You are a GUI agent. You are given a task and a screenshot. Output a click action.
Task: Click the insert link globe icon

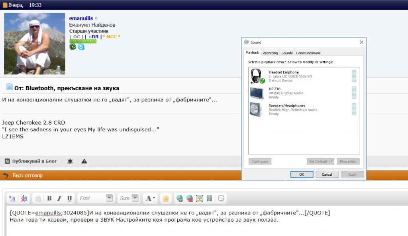pyautogui.click(x=180, y=198)
